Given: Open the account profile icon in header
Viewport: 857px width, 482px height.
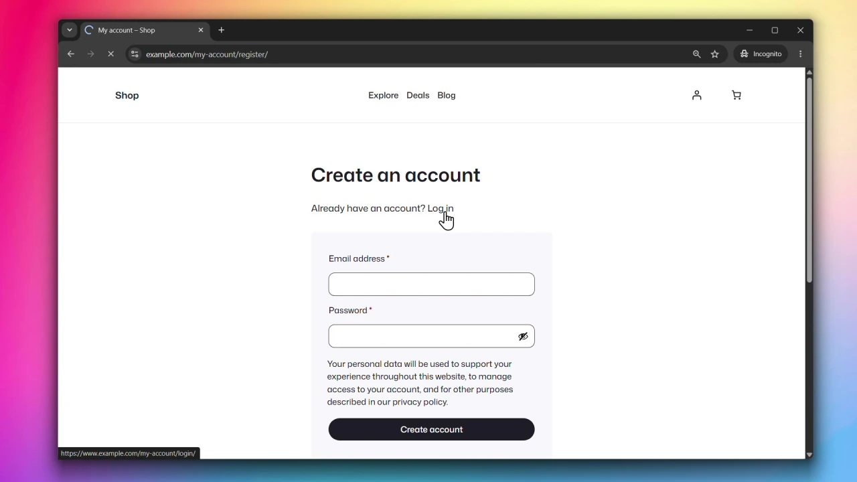Looking at the screenshot, I should pos(697,96).
